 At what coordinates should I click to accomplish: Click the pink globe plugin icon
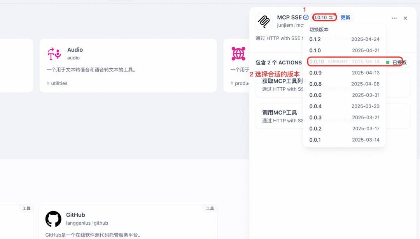point(238,54)
